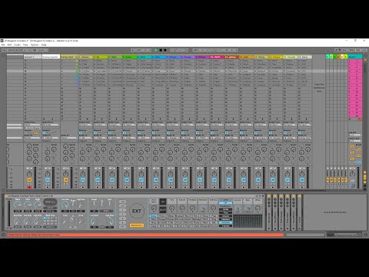
Task: Open the View menu
Action: 25,45
